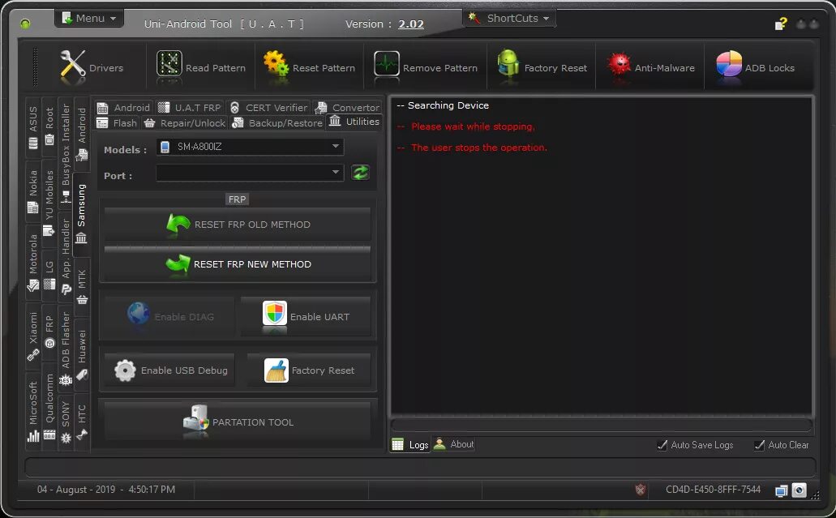Click the help question mark icon
Viewport: 836px width, 518px height.
click(781, 24)
